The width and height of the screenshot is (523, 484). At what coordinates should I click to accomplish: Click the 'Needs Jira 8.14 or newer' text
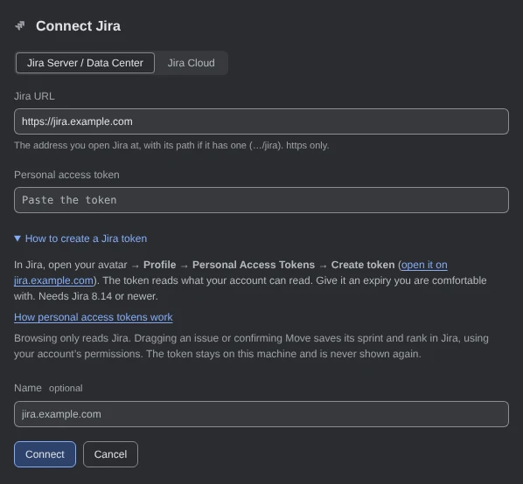98,296
